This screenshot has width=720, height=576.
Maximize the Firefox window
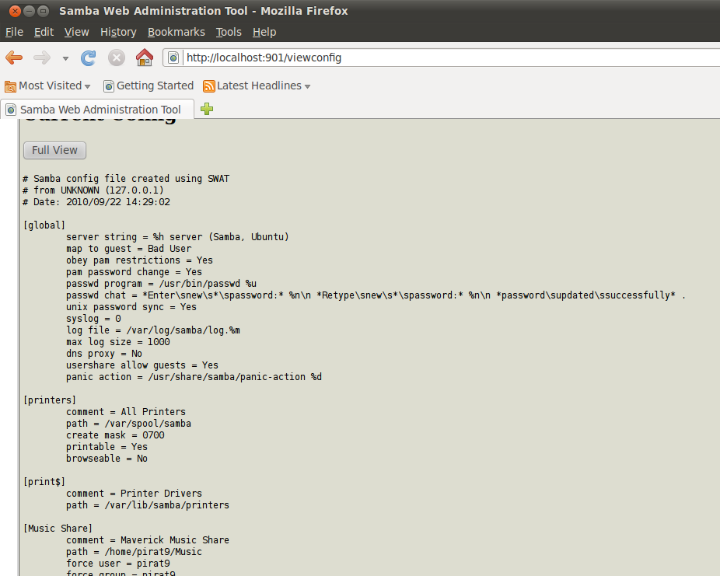tap(43, 11)
